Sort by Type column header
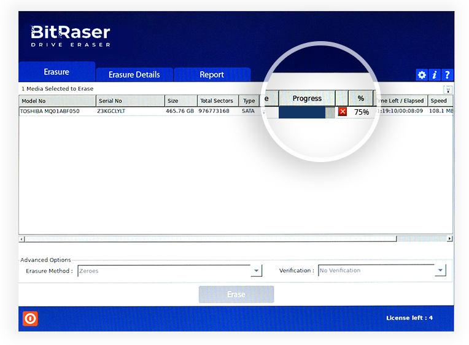This screenshot has width=469, height=345. click(249, 101)
